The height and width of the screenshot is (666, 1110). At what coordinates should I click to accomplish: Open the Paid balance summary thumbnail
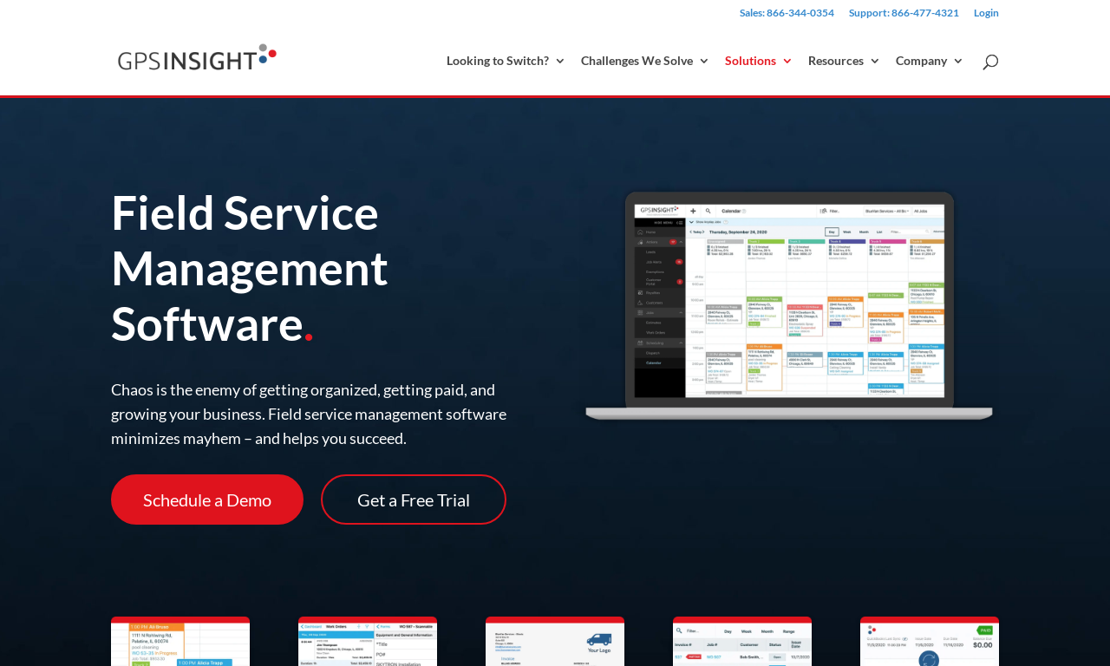pos(930,642)
